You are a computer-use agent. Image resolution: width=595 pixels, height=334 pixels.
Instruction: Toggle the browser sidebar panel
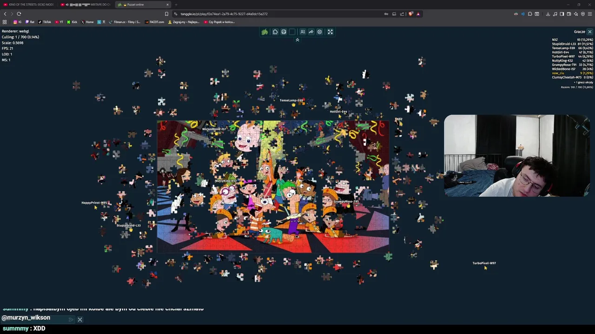point(562,14)
